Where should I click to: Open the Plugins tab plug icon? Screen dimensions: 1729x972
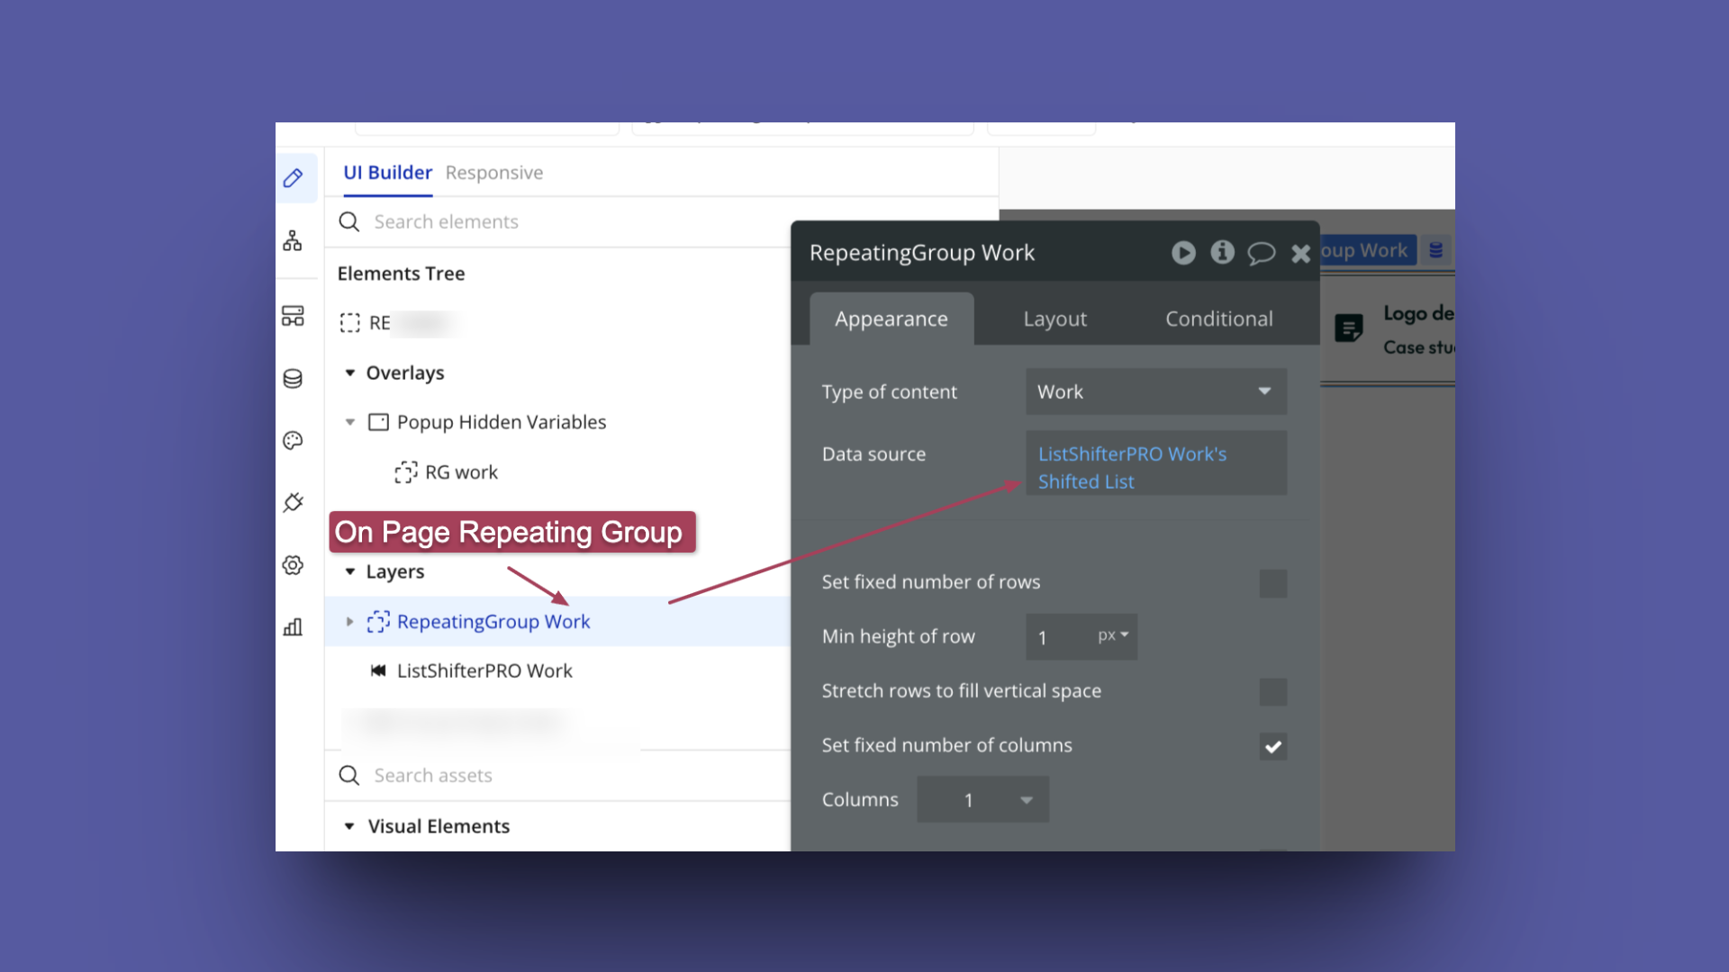tap(293, 502)
